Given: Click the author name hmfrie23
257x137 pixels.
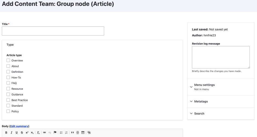Looking at the screenshot, I should point(210,35).
